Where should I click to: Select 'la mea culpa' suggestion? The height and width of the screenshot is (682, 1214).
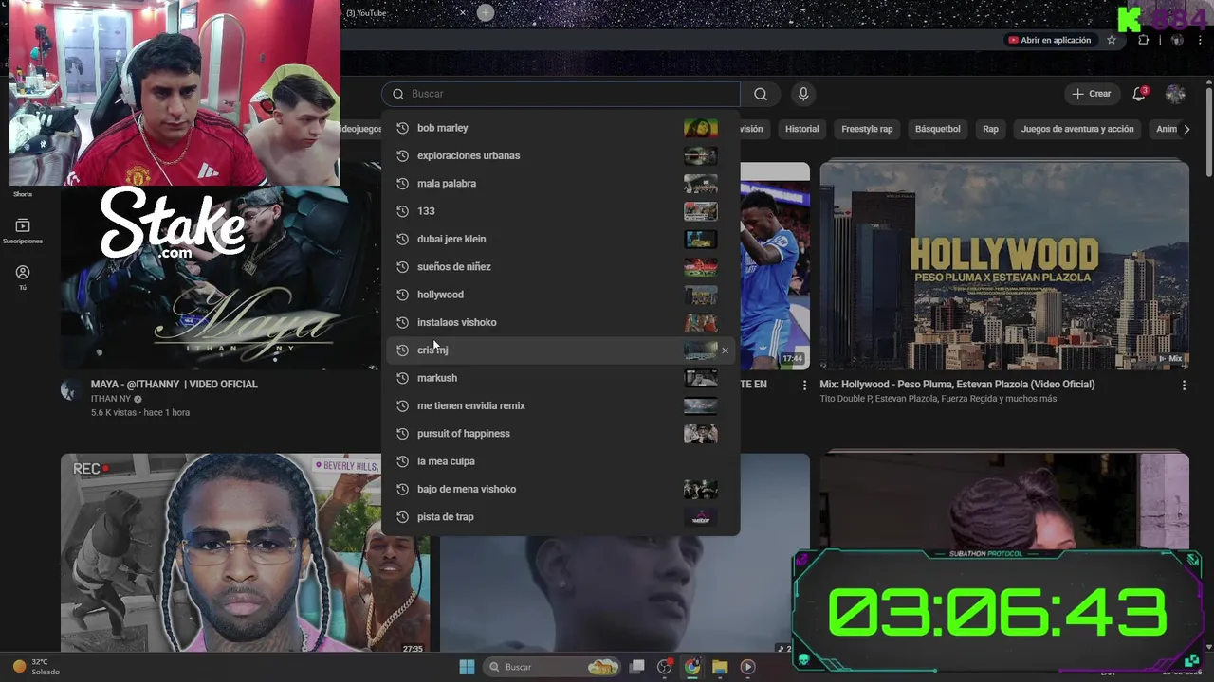coord(561,461)
